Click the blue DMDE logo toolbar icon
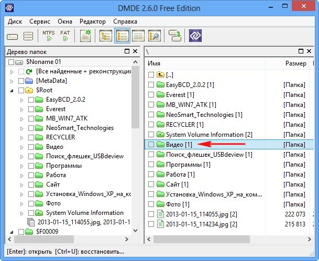The width and height of the screenshot is (319, 261). click(195, 36)
